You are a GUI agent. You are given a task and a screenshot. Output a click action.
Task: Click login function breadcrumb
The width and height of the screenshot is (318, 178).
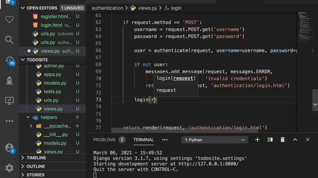point(176,8)
